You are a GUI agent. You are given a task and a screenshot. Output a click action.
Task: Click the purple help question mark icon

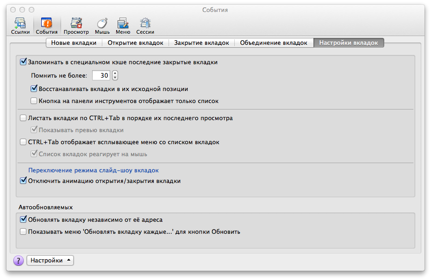coord(19,261)
